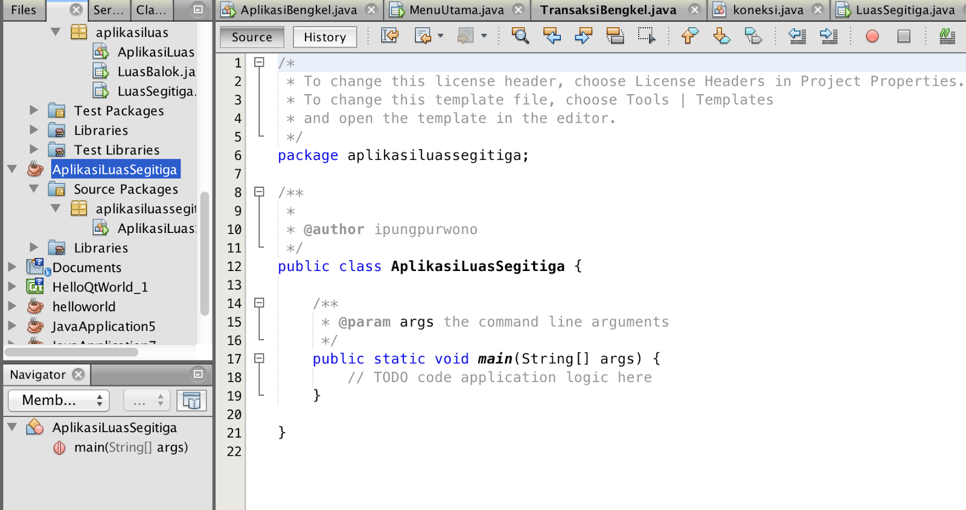Viewport: 966px width, 510px height.
Task: Collapse code fold at line 1
Action: 259,62
